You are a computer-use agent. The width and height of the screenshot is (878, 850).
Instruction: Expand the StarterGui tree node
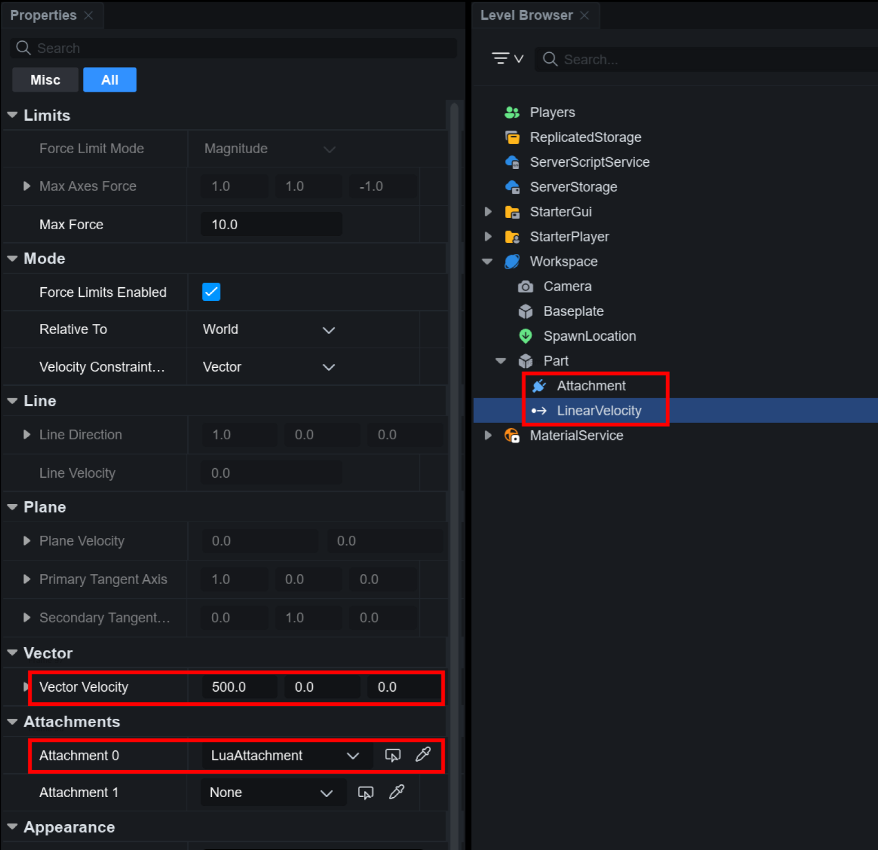(x=488, y=212)
